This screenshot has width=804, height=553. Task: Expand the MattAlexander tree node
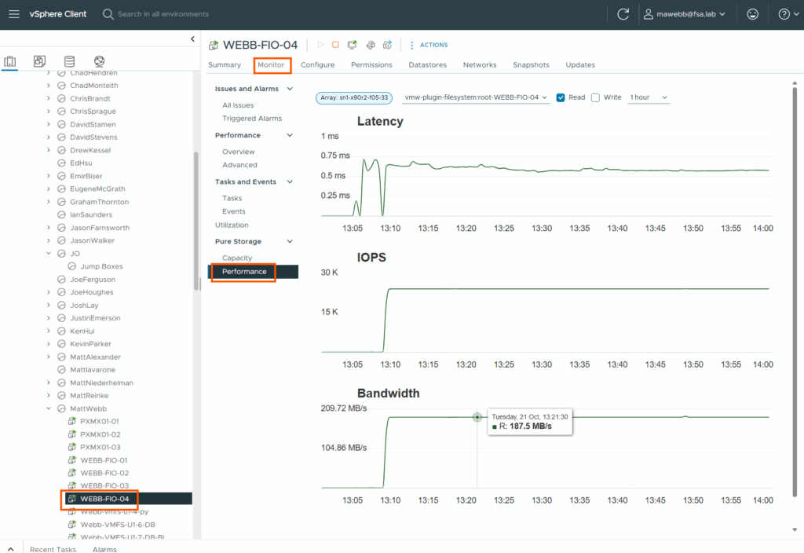49,357
